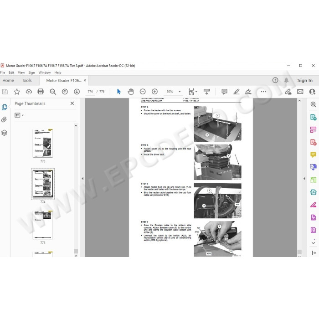Collapse right tools pane arrow
Image resolution: width=319 pixels, height=319 pixels.
click(304, 179)
